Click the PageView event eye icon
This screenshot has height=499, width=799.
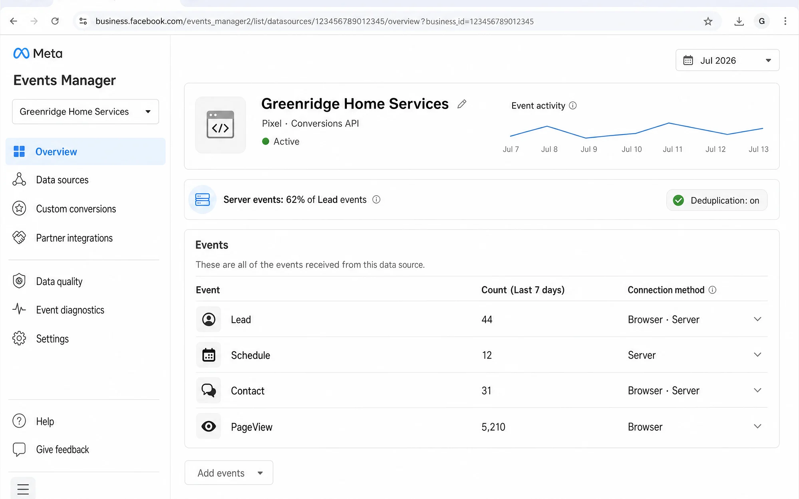pos(209,426)
